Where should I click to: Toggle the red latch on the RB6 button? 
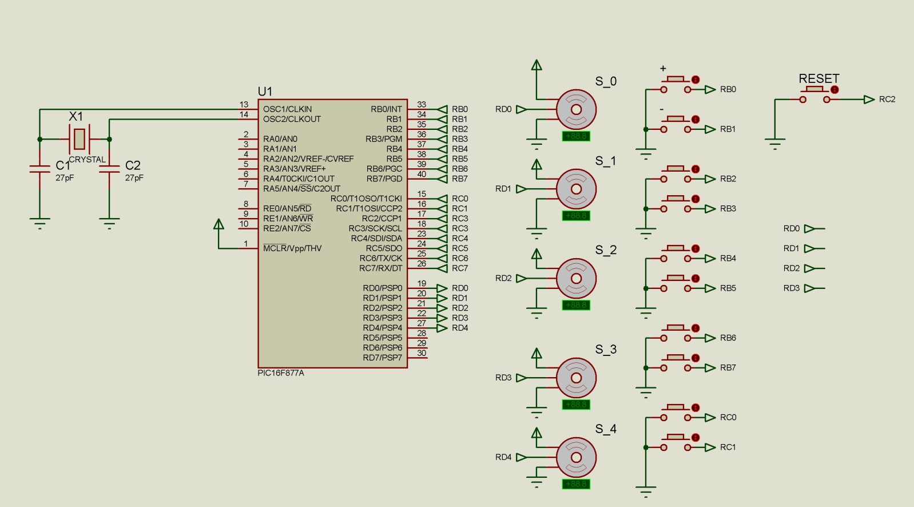coord(696,328)
